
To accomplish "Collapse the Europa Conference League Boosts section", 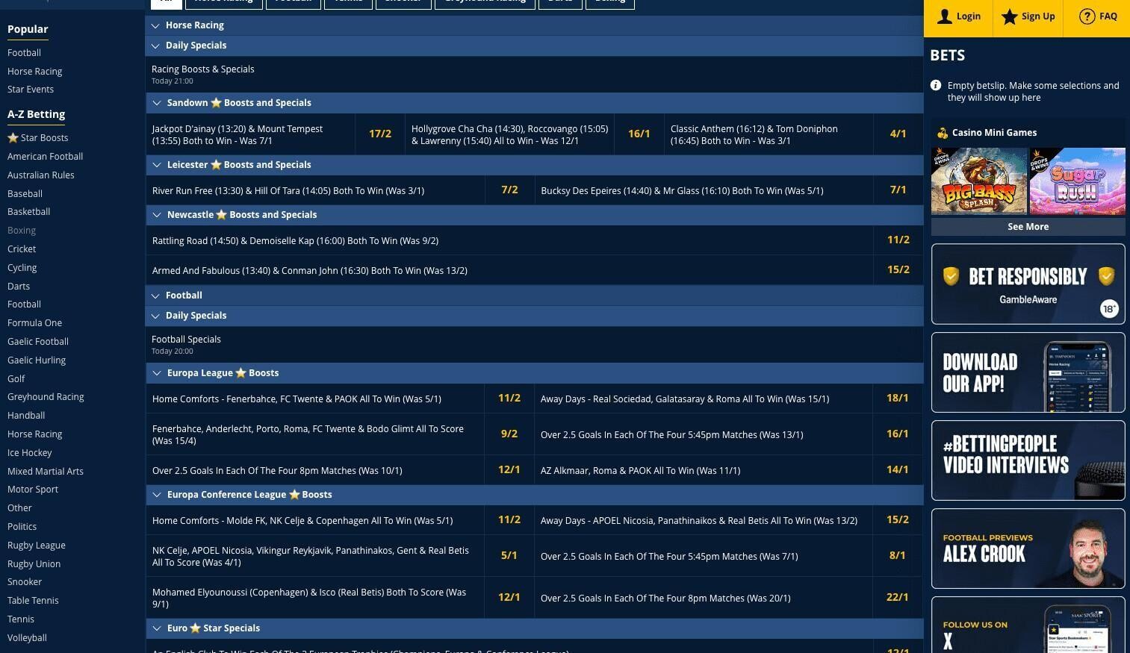I will point(157,495).
